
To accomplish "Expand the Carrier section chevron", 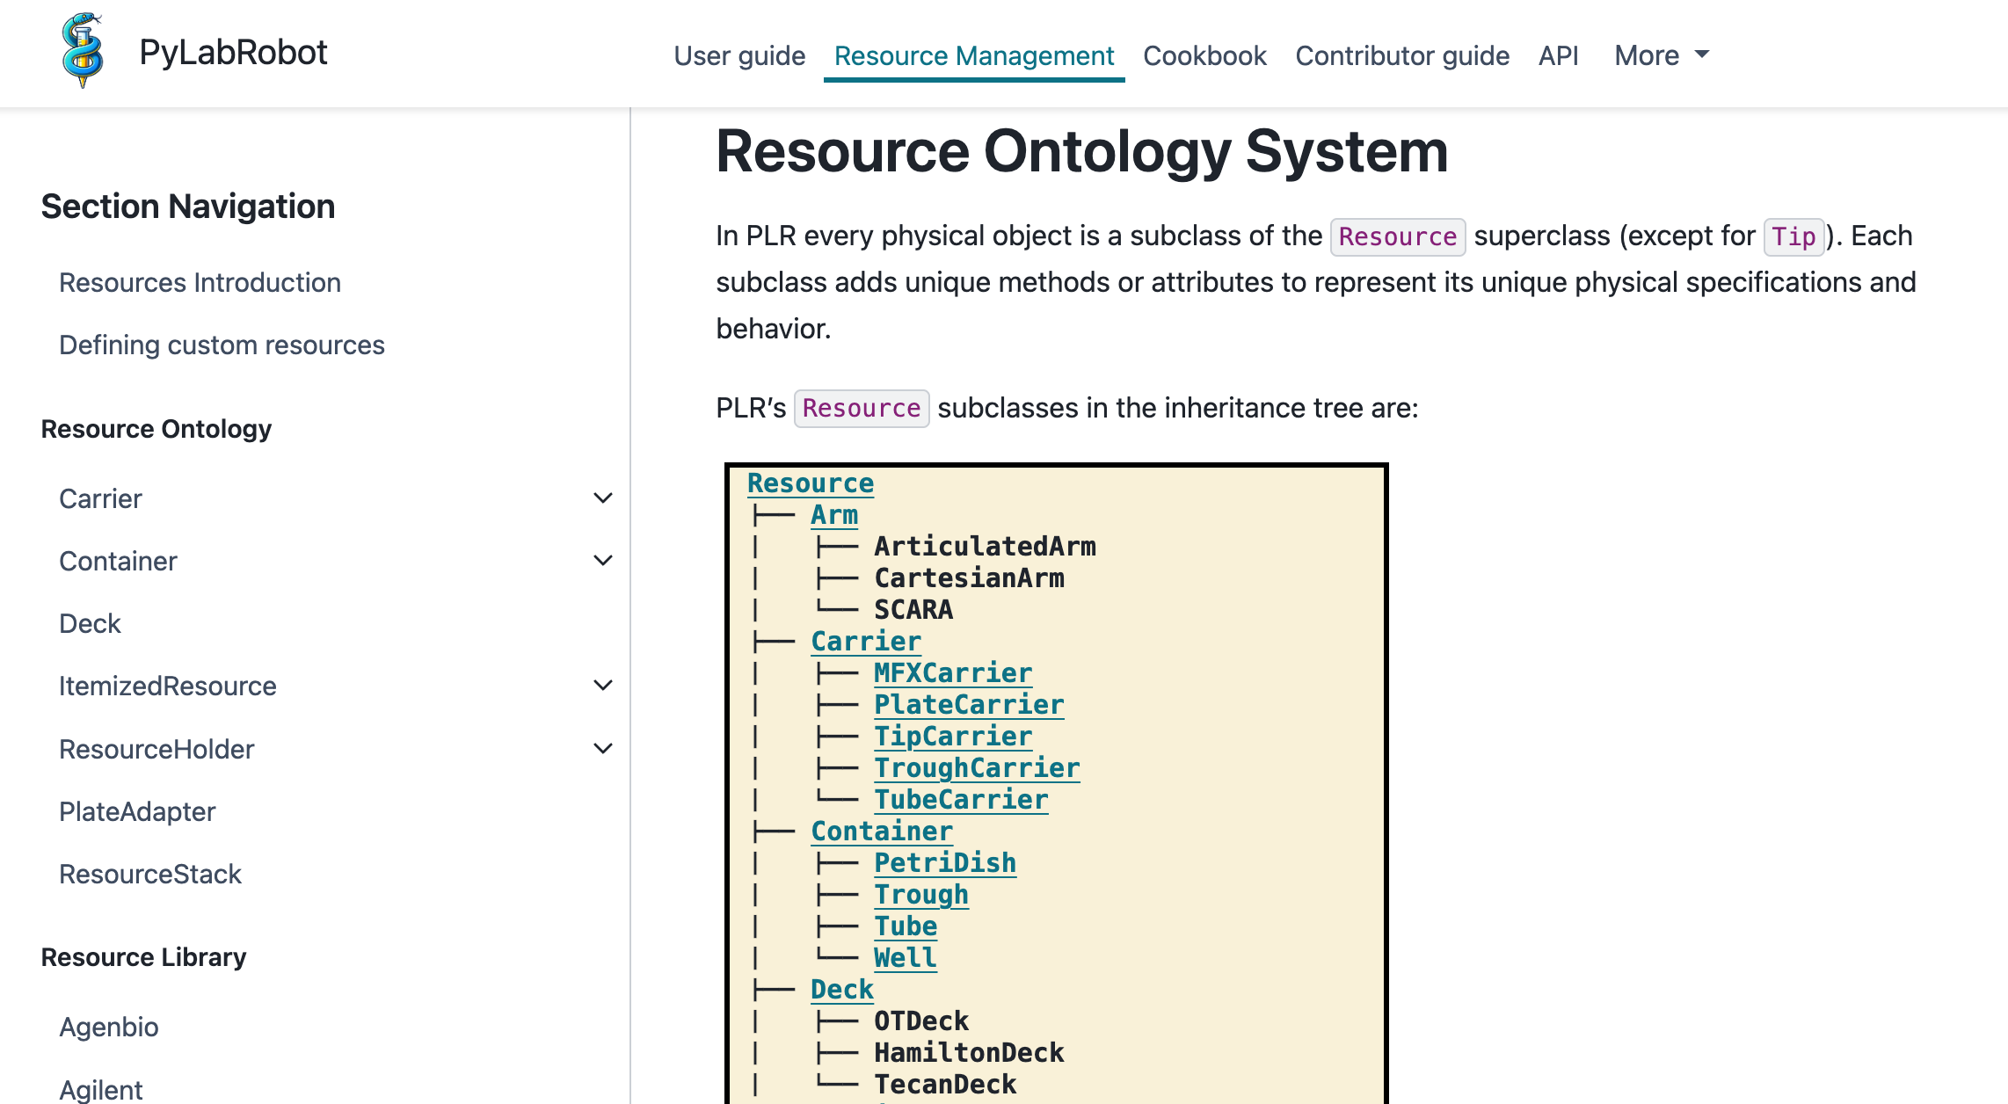I will coord(603,498).
